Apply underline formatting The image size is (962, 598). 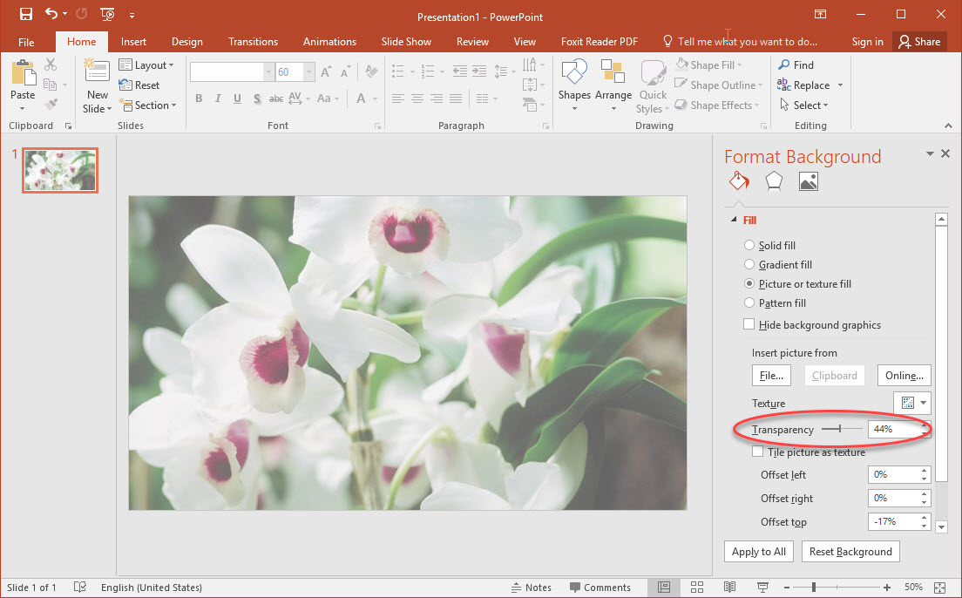coord(236,99)
